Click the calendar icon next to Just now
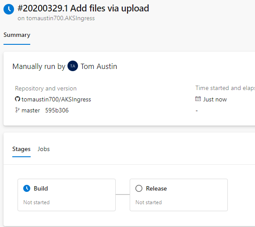The image size is (255, 227). click(198, 99)
